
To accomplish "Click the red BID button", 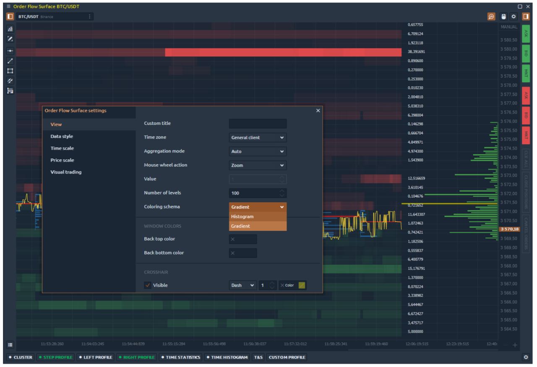I will (526, 116).
